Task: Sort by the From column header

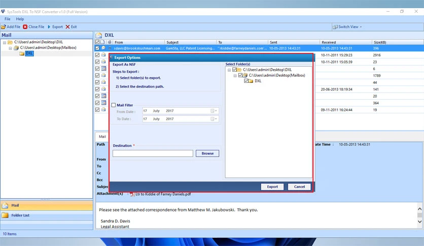Action: coord(139,42)
